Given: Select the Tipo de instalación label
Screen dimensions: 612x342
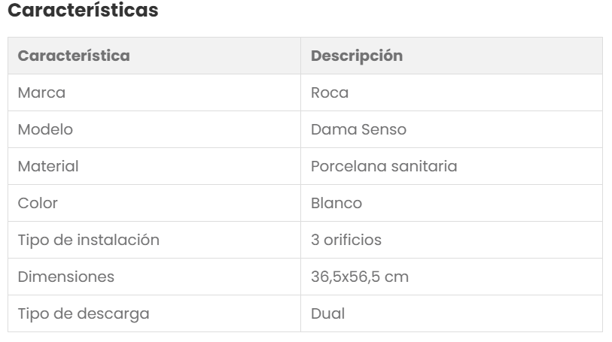Looking at the screenshot, I should pos(88,241).
